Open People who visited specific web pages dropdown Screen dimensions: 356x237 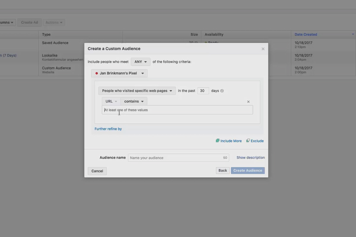[x=137, y=91]
